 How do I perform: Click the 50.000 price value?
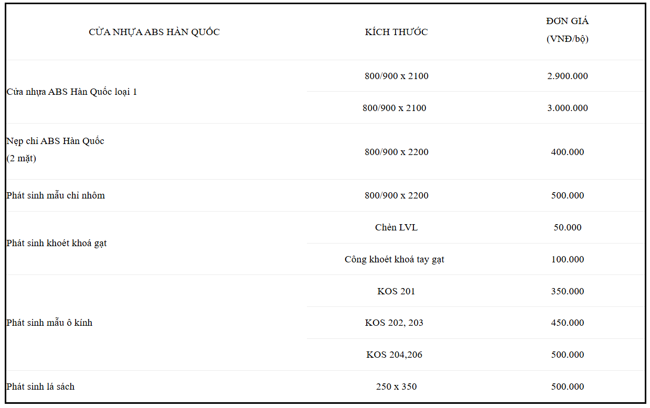click(x=567, y=227)
